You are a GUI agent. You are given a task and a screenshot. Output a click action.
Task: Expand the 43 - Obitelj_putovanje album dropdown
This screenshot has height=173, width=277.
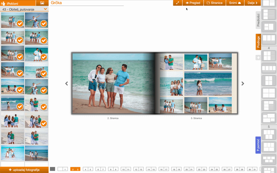45,9
